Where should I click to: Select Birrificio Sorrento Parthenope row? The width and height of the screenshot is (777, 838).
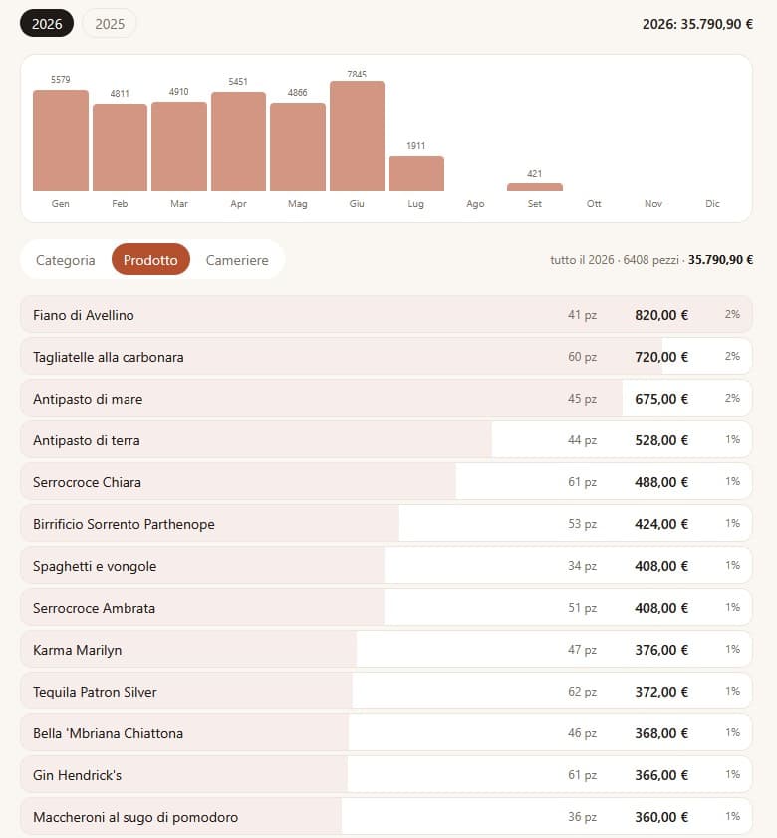pos(387,524)
